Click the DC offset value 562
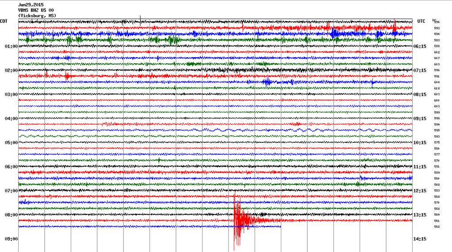Image resolution: width=452 pixels, height=252 pixels. coord(437,227)
